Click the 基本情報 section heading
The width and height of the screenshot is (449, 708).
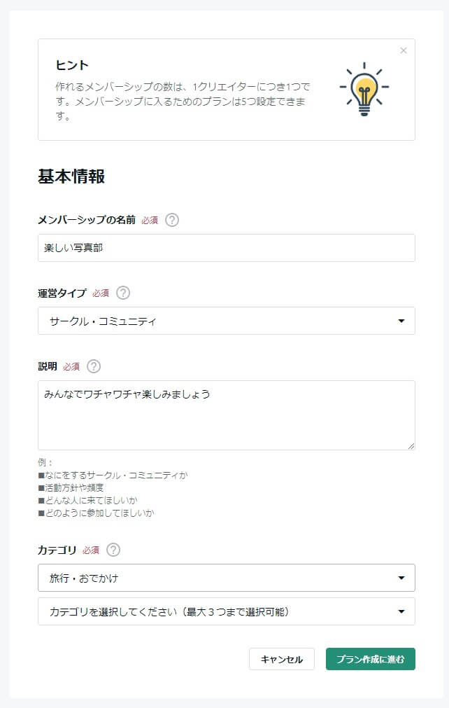71,176
